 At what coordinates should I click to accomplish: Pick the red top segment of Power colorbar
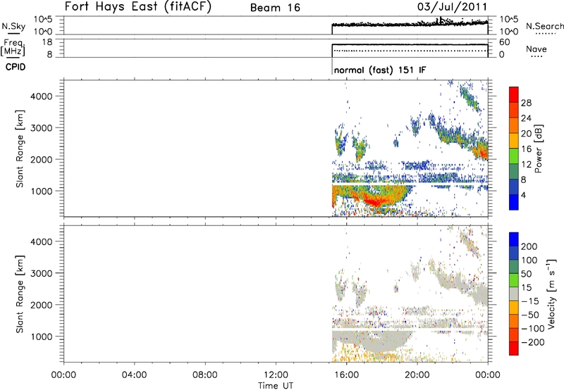pyautogui.click(x=514, y=94)
